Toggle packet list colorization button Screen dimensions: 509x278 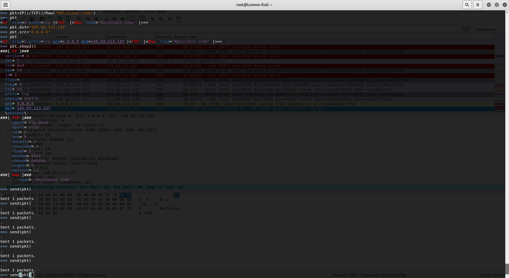pos(142,19)
